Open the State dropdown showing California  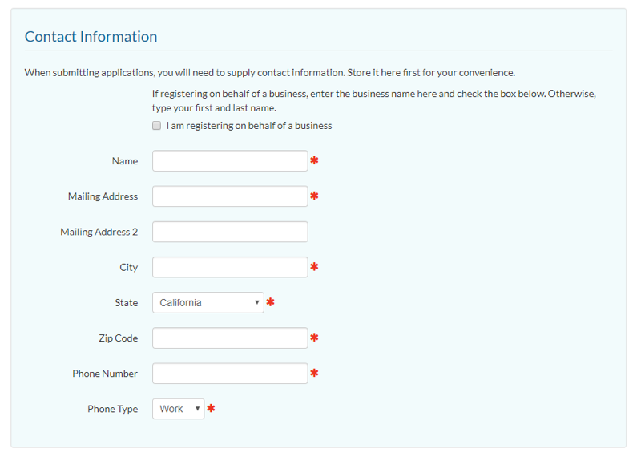point(208,303)
